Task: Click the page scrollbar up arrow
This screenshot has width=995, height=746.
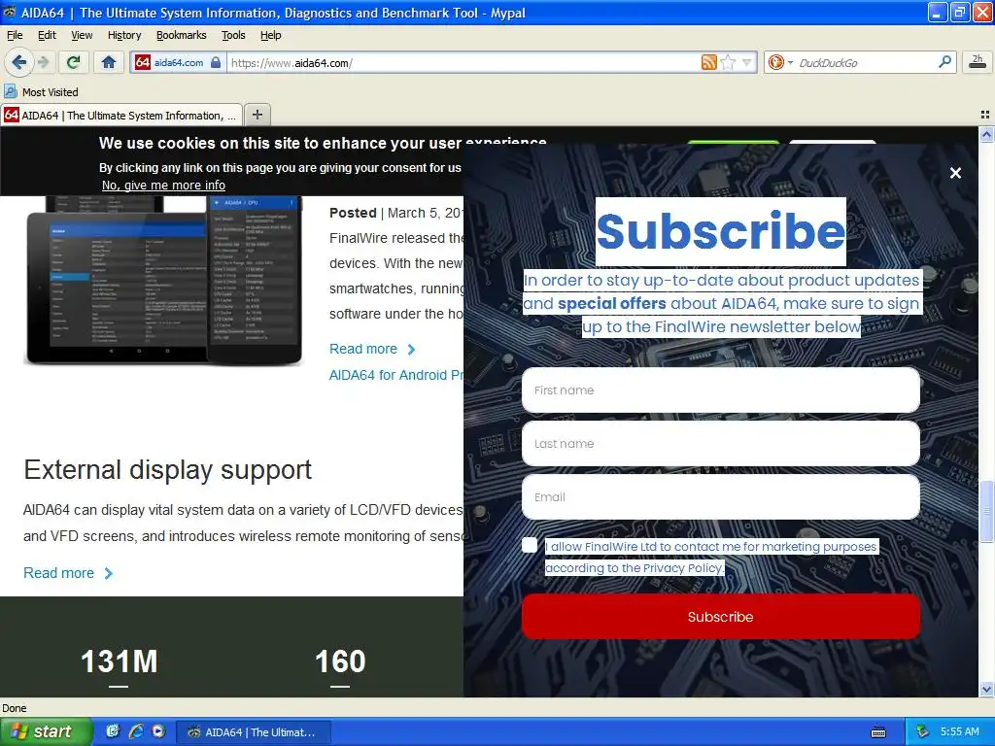Action: click(x=986, y=134)
